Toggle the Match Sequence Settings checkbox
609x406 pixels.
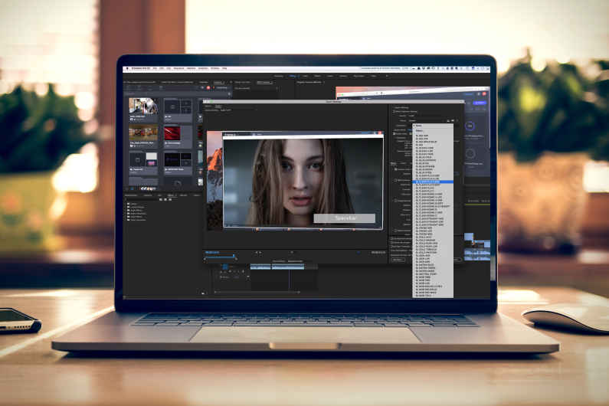(395, 111)
